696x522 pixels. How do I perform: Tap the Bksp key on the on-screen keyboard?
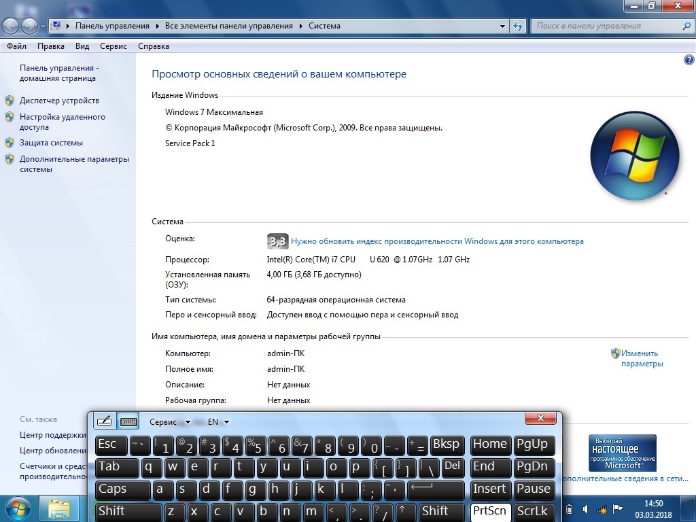447,445
